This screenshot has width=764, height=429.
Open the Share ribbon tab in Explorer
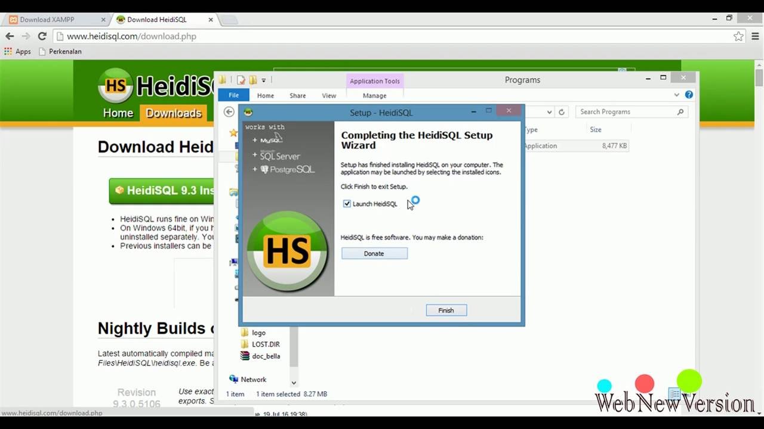click(298, 95)
